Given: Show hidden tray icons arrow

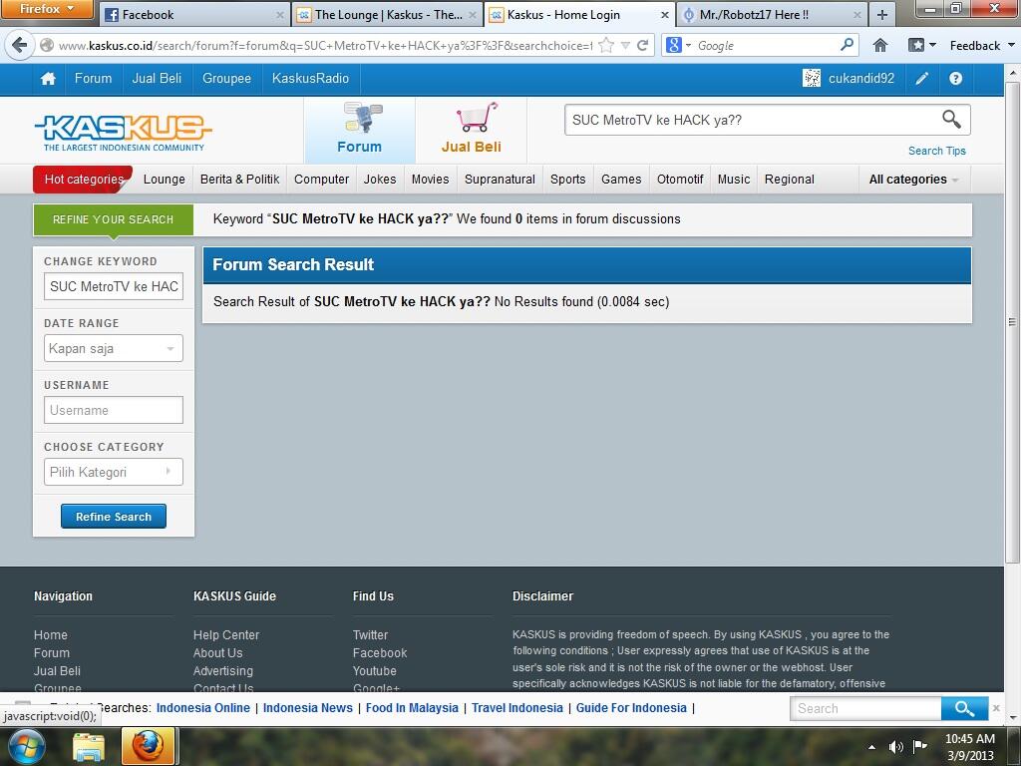Looking at the screenshot, I should pyautogui.click(x=871, y=747).
